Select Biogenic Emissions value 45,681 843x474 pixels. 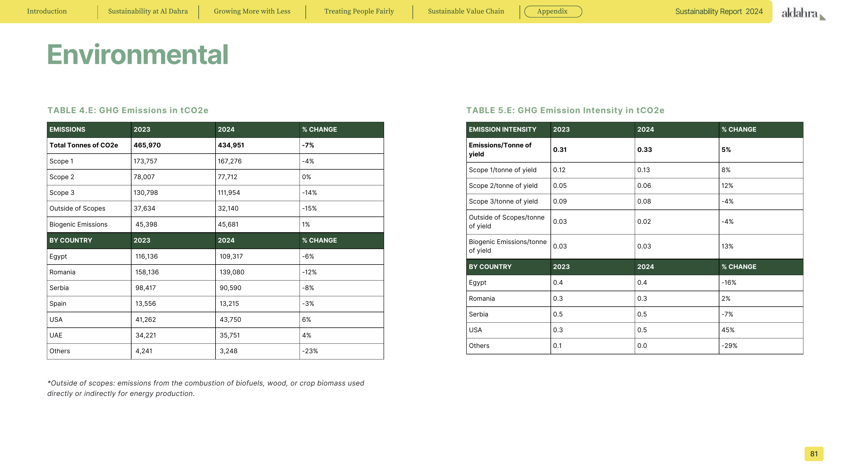pyautogui.click(x=228, y=224)
